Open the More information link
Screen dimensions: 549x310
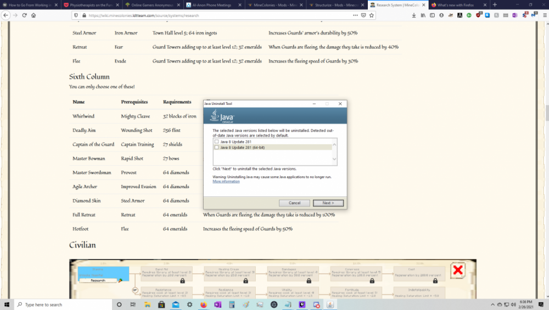pyautogui.click(x=226, y=181)
